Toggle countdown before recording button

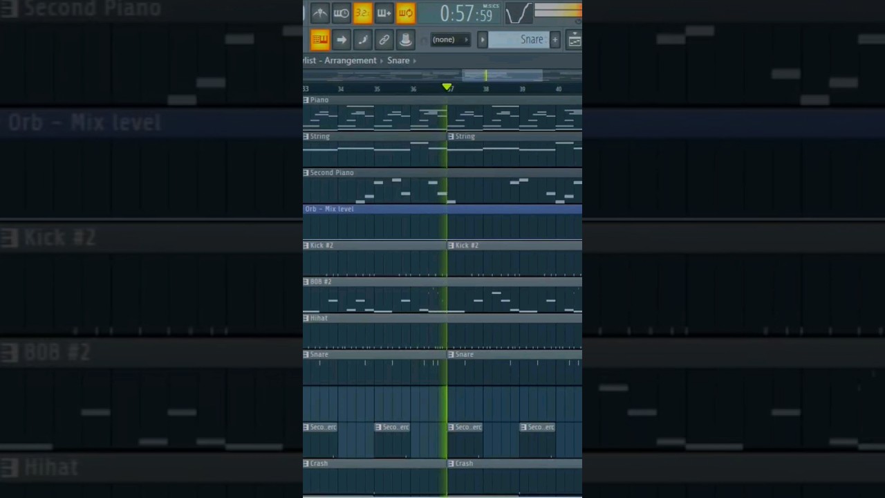pos(362,12)
